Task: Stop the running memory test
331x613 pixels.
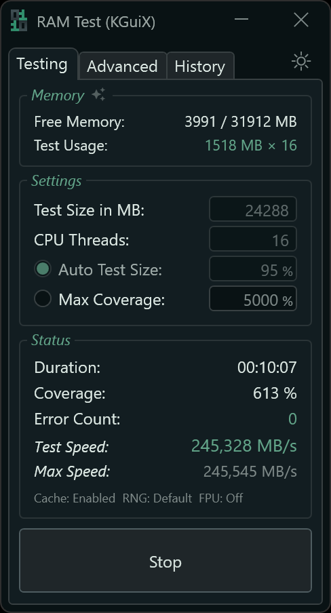Action: click(165, 561)
